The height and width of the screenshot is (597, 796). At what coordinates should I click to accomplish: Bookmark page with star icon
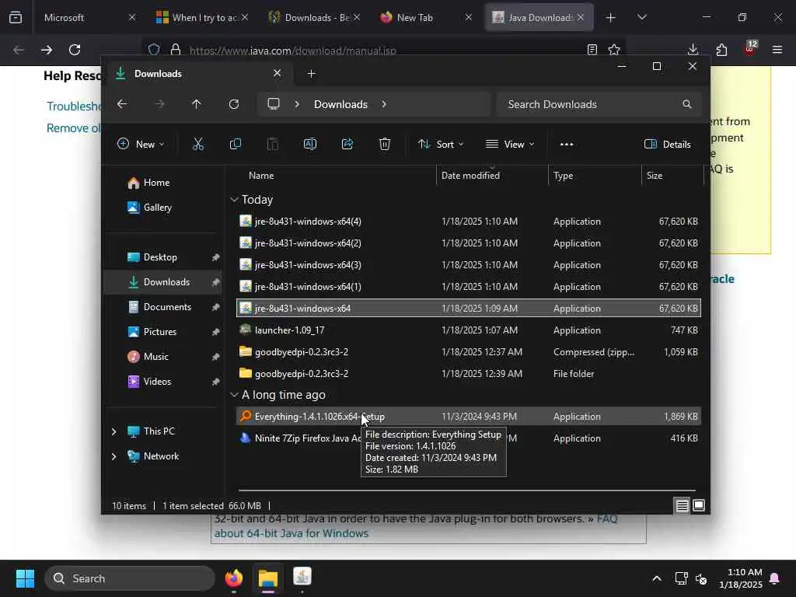(614, 50)
